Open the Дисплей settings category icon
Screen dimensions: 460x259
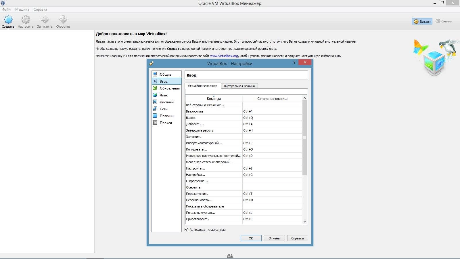tap(155, 102)
